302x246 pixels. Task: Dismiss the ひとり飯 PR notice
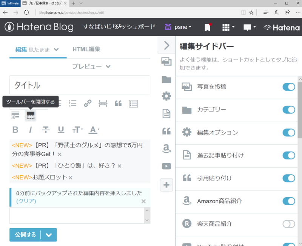119,166
